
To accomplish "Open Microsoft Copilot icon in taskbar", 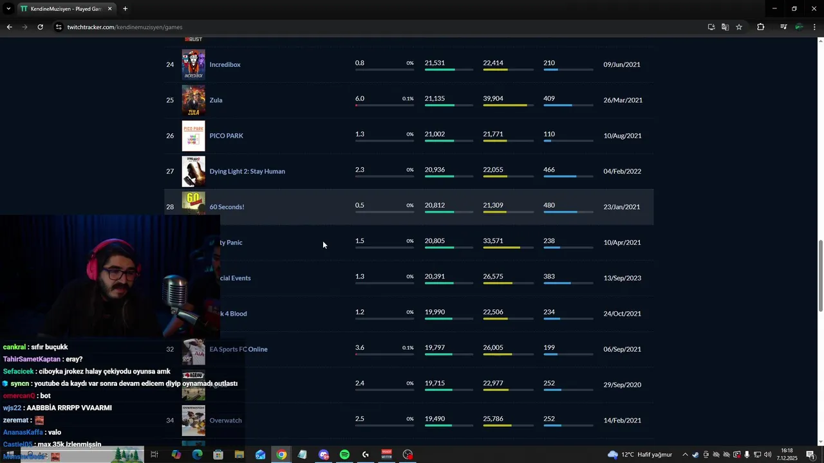I will pyautogui.click(x=176, y=455).
